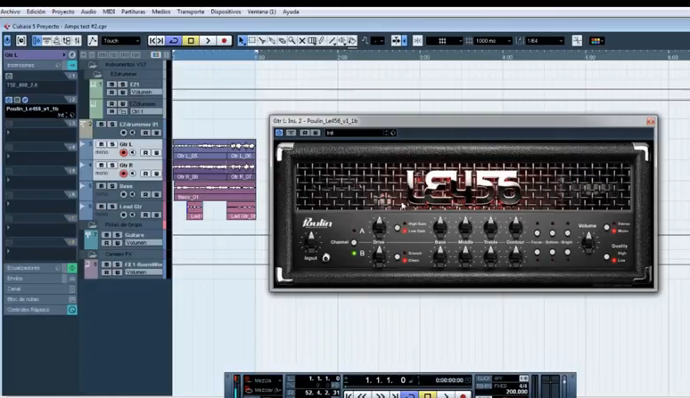Open the MIDI menu
Viewport: 690px width, 398px height.
point(109,12)
